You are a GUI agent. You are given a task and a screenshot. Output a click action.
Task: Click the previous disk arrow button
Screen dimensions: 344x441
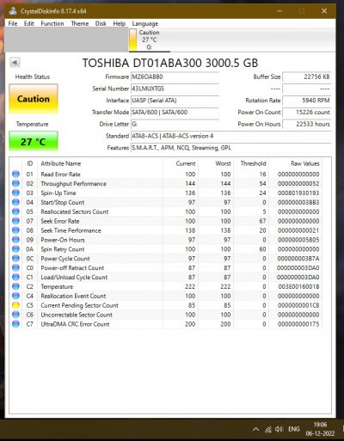tap(15, 62)
